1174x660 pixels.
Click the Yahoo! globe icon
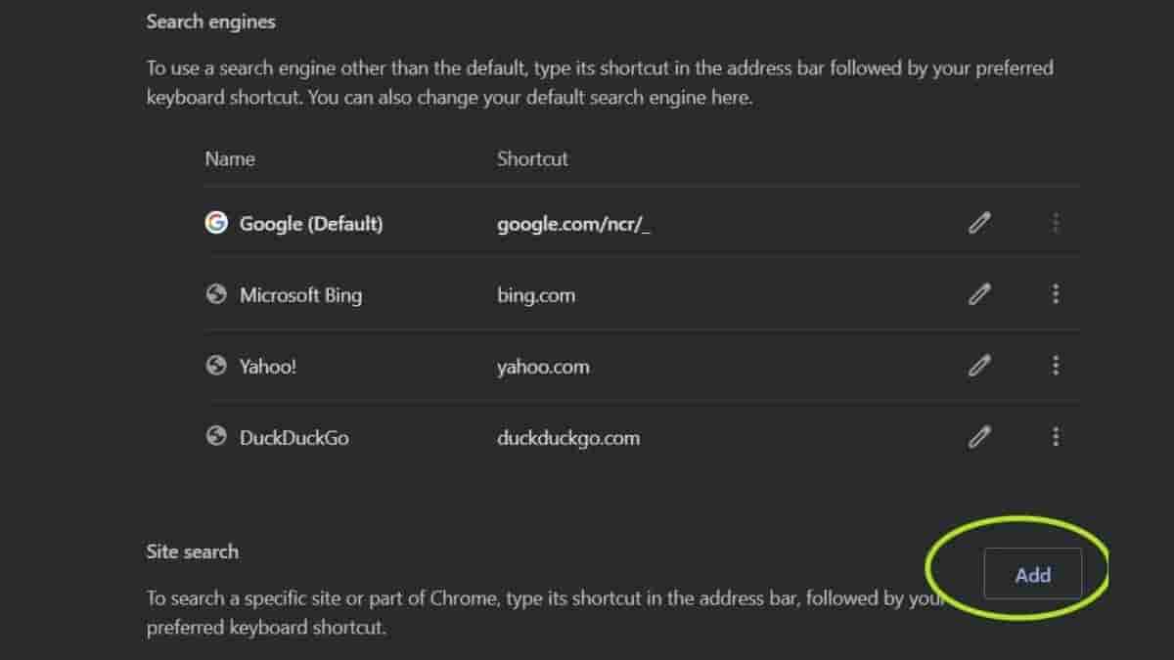216,366
